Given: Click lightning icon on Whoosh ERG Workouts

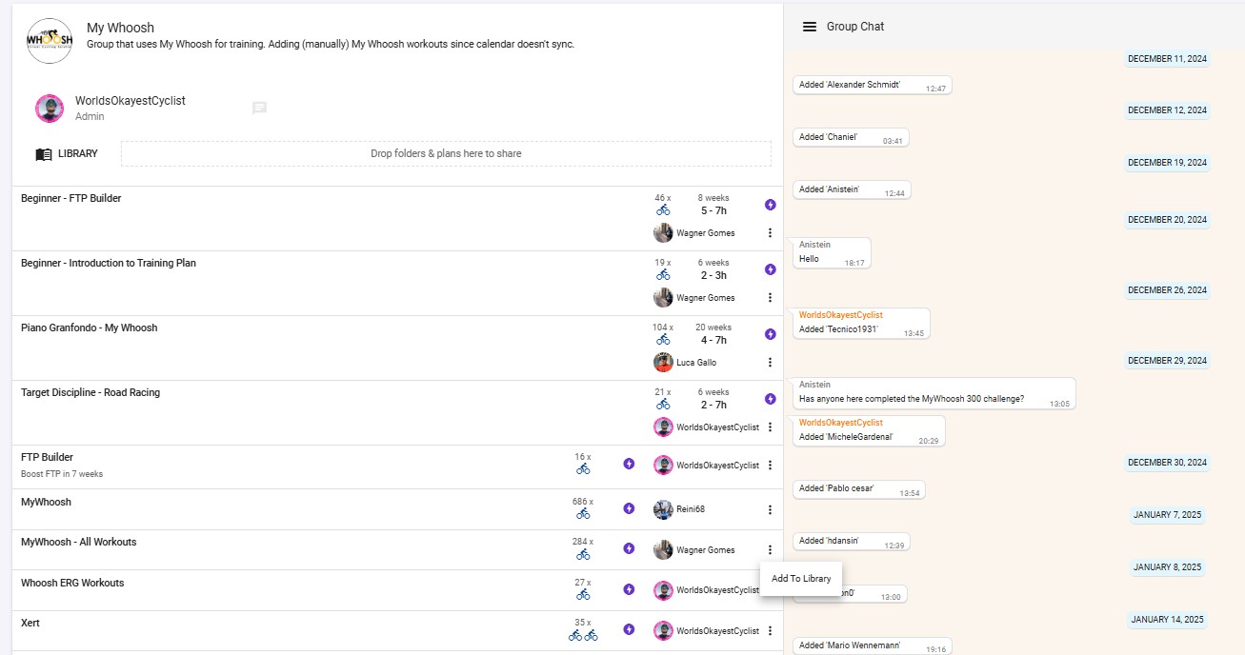Looking at the screenshot, I should (629, 589).
